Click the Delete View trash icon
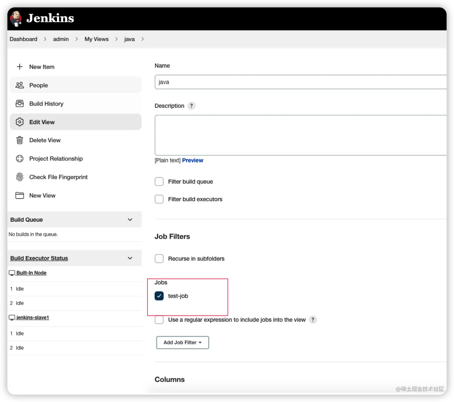The width and height of the screenshot is (454, 402). pos(20,140)
